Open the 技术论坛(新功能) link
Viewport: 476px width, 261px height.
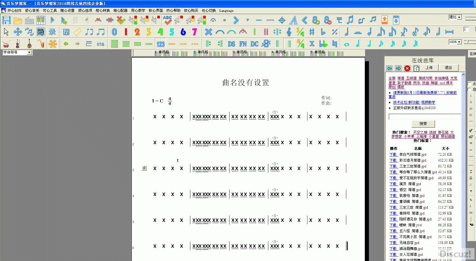[407, 102]
